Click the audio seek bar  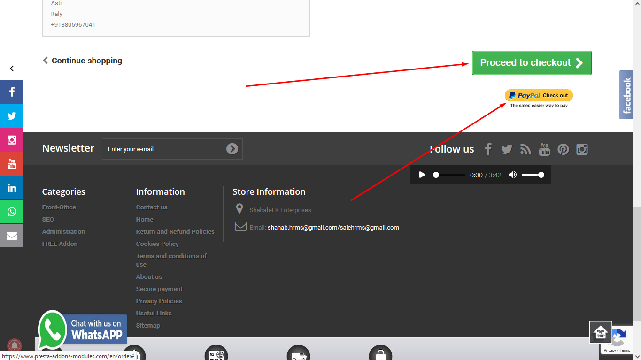pyautogui.click(x=449, y=175)
